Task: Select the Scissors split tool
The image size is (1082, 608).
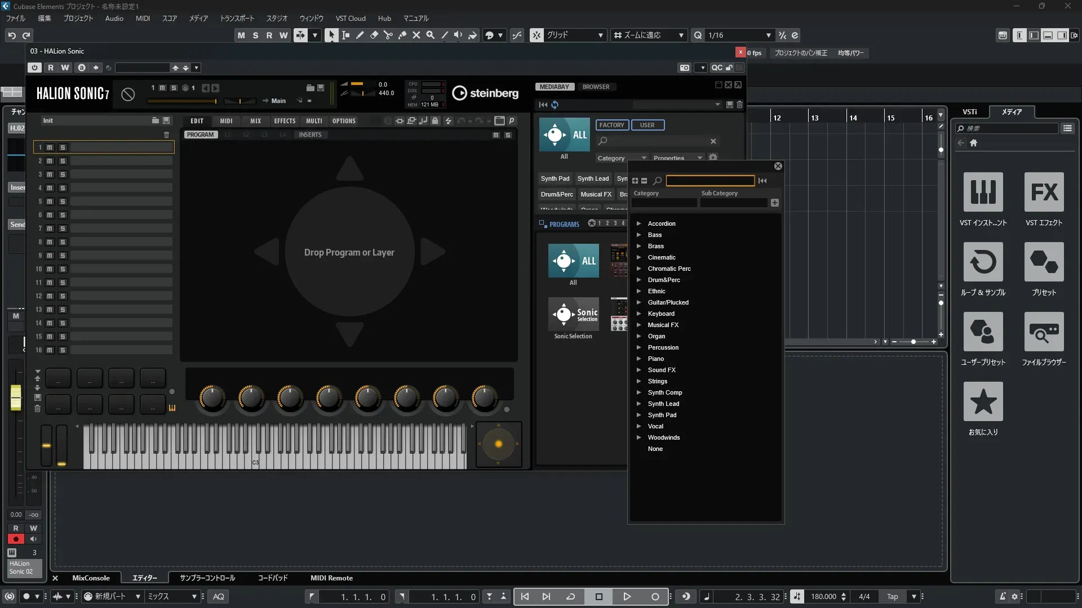Action: point(388,35)
